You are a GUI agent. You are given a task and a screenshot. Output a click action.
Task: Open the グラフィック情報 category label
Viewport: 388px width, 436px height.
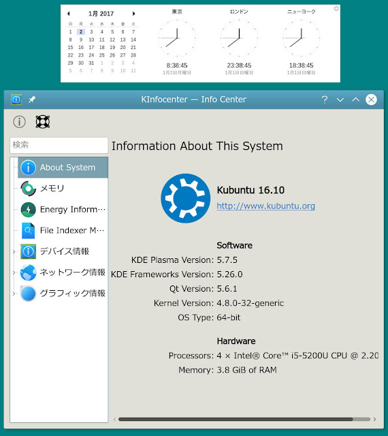[x=73, y=294]
